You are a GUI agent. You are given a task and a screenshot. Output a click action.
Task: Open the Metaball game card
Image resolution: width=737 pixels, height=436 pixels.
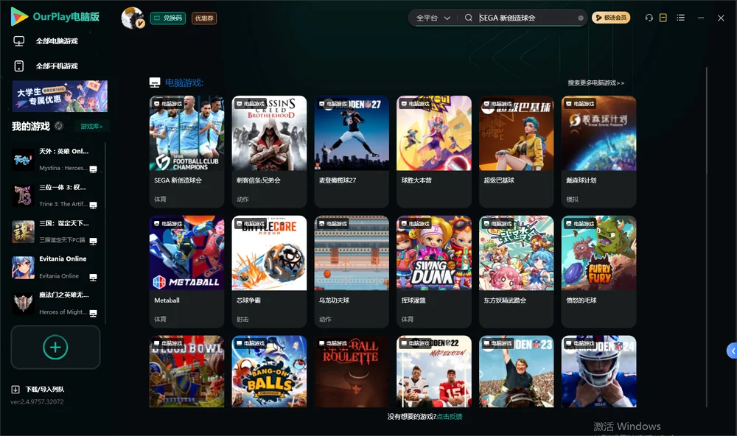coord(186,271)
